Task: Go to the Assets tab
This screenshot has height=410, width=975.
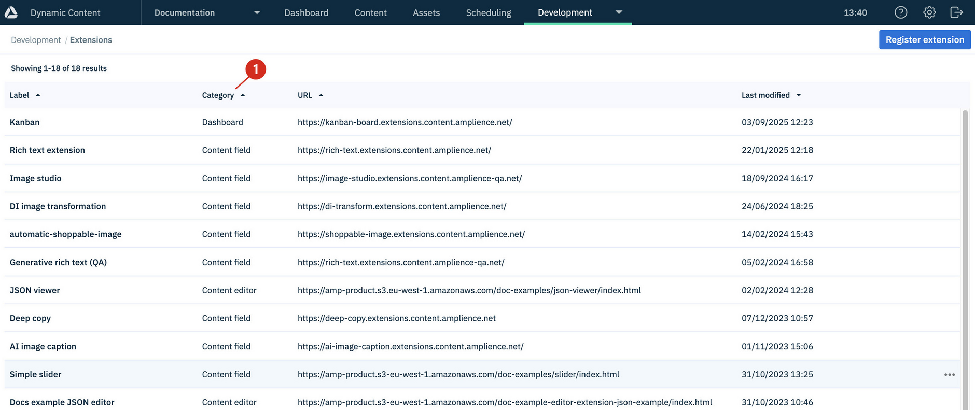Action: [x=426, y=12]
